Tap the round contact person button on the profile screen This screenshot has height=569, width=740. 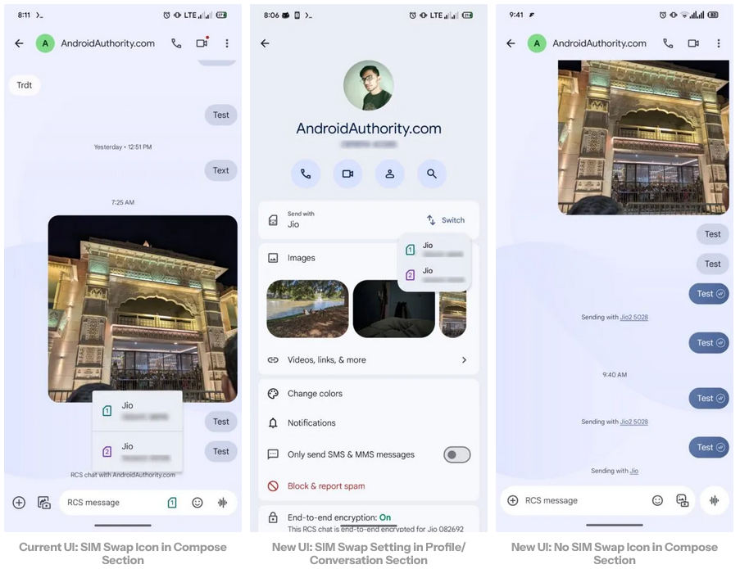390,174
